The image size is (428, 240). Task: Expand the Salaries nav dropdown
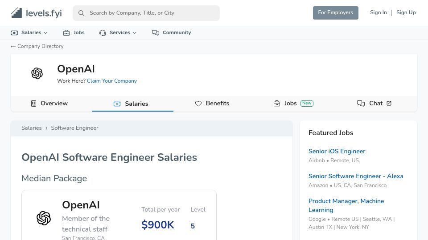click(29, 32)
